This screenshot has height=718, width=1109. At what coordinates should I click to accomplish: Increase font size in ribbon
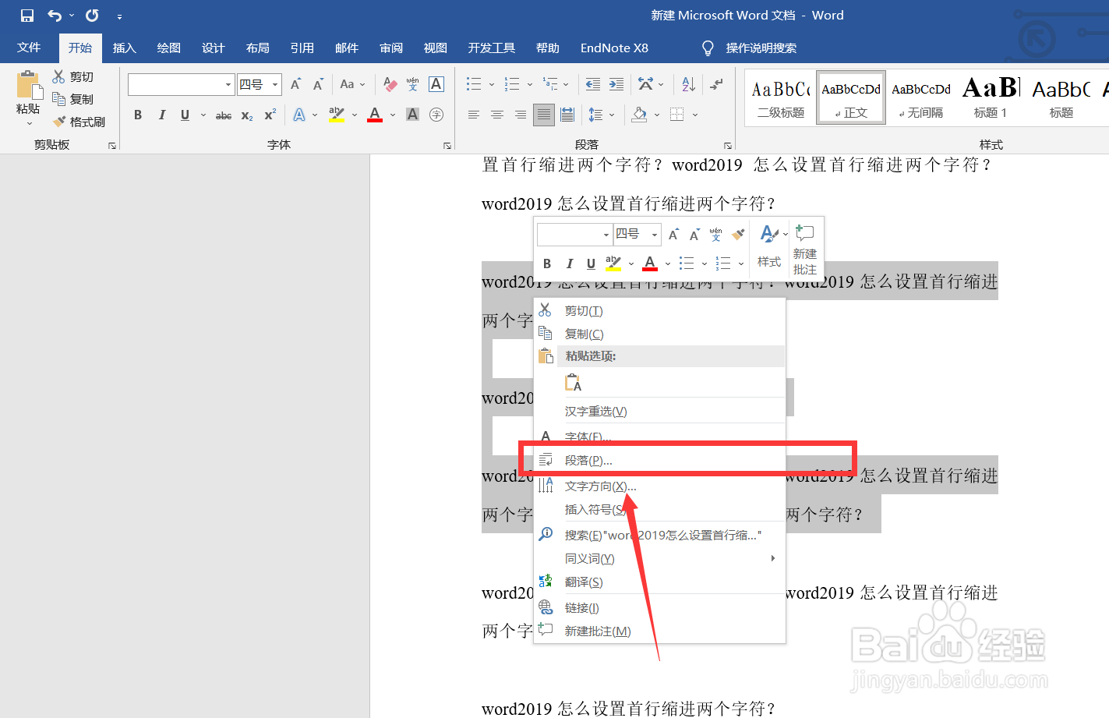tap(295, 84)
